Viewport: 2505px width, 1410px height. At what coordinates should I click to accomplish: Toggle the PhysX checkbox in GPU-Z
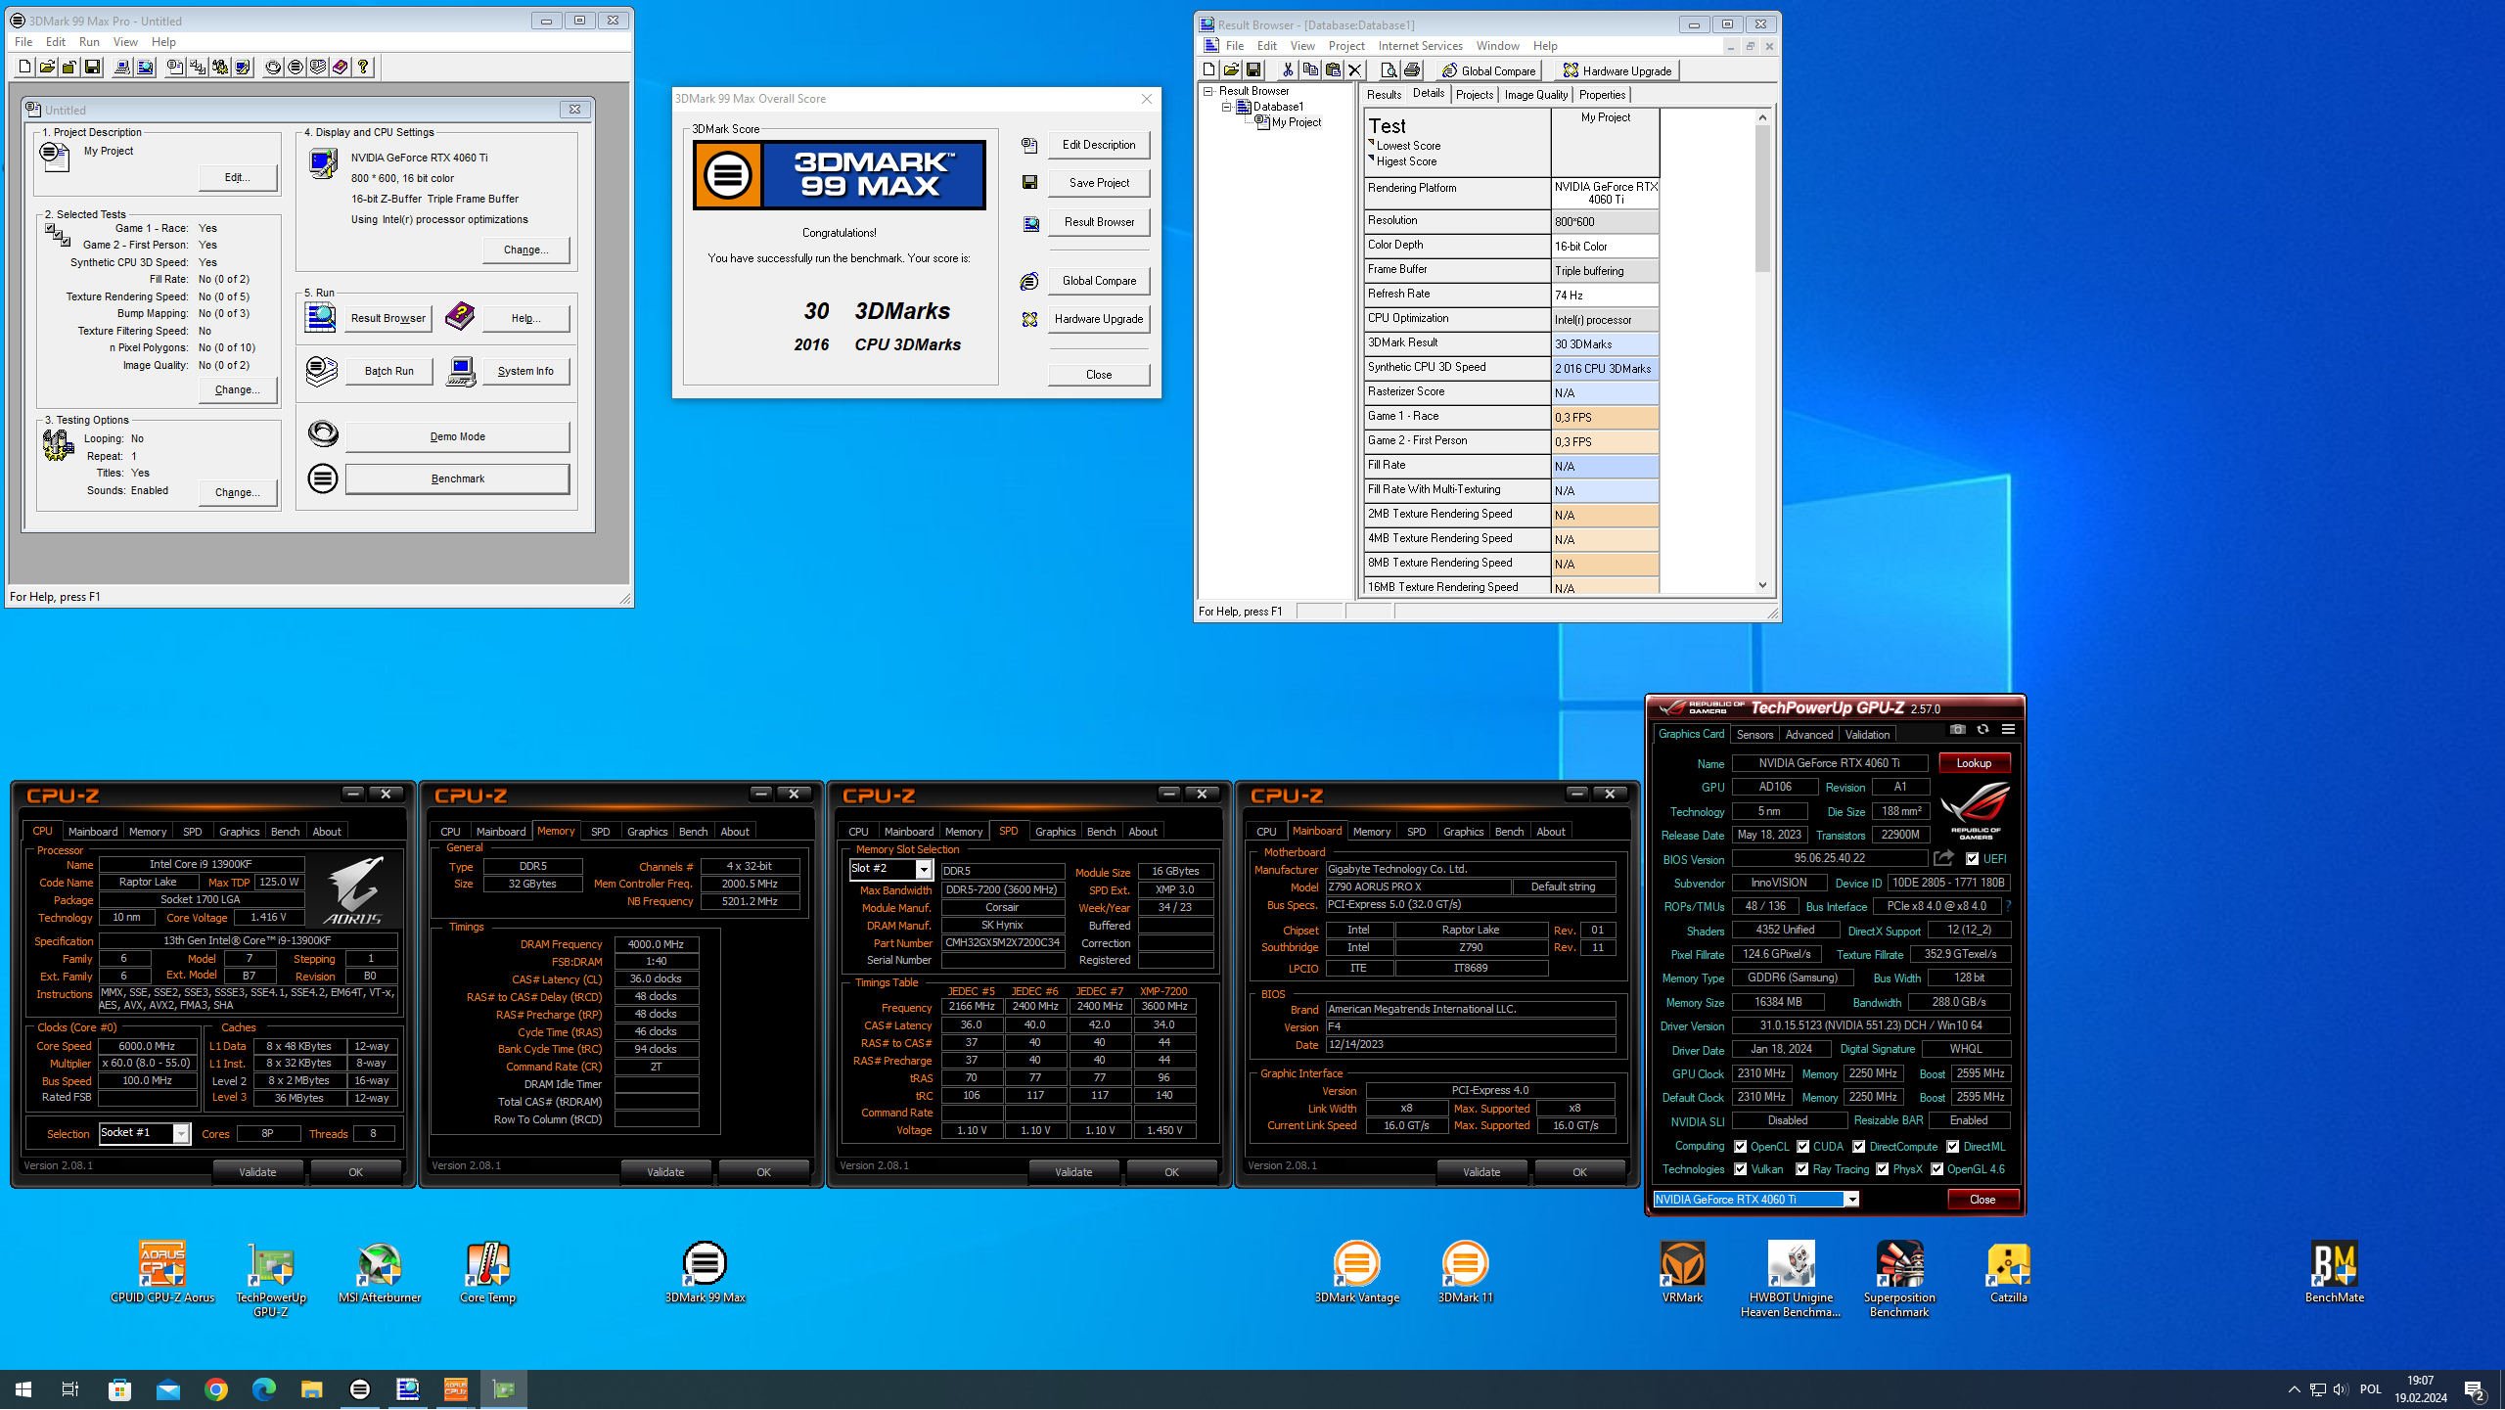[1882, 1169]
